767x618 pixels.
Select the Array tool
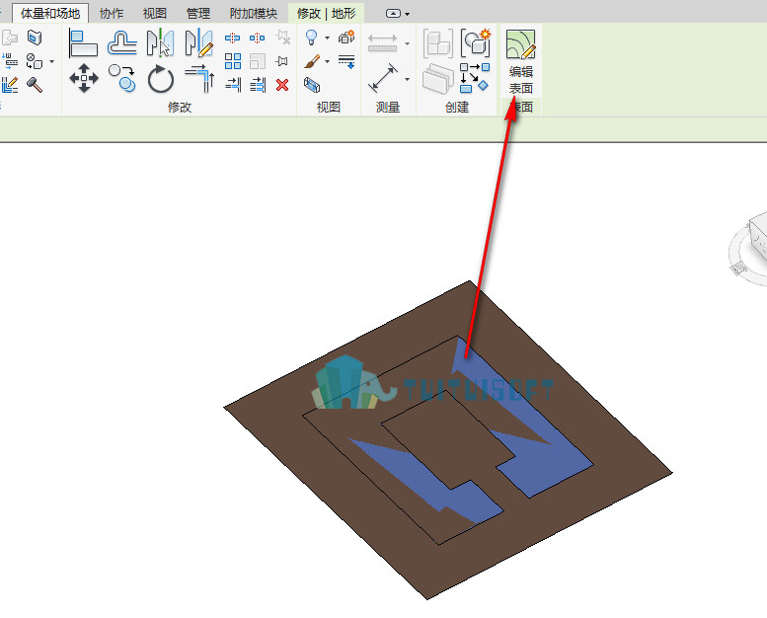pos(233,61)
